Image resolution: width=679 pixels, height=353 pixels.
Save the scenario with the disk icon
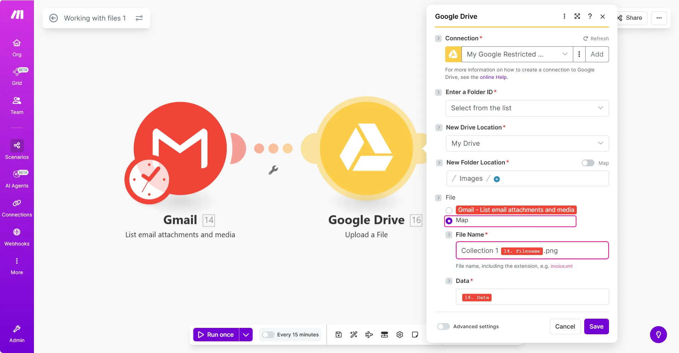pyautogui.click(x=338, y=335)
